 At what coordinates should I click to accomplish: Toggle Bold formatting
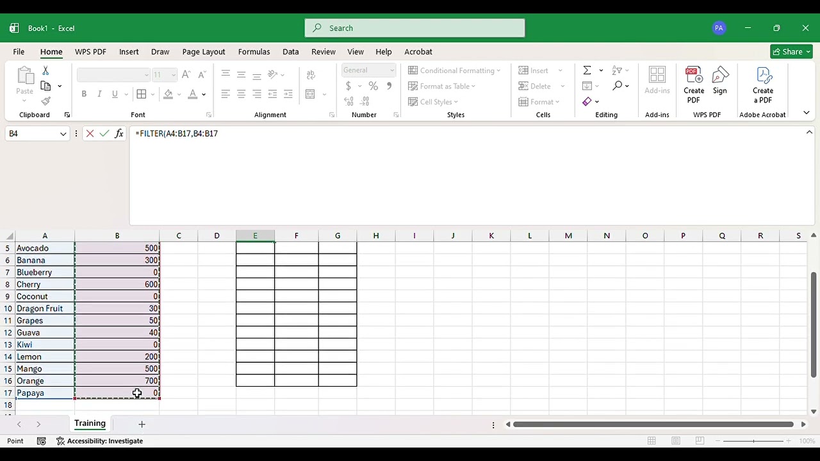click(84, 94)
